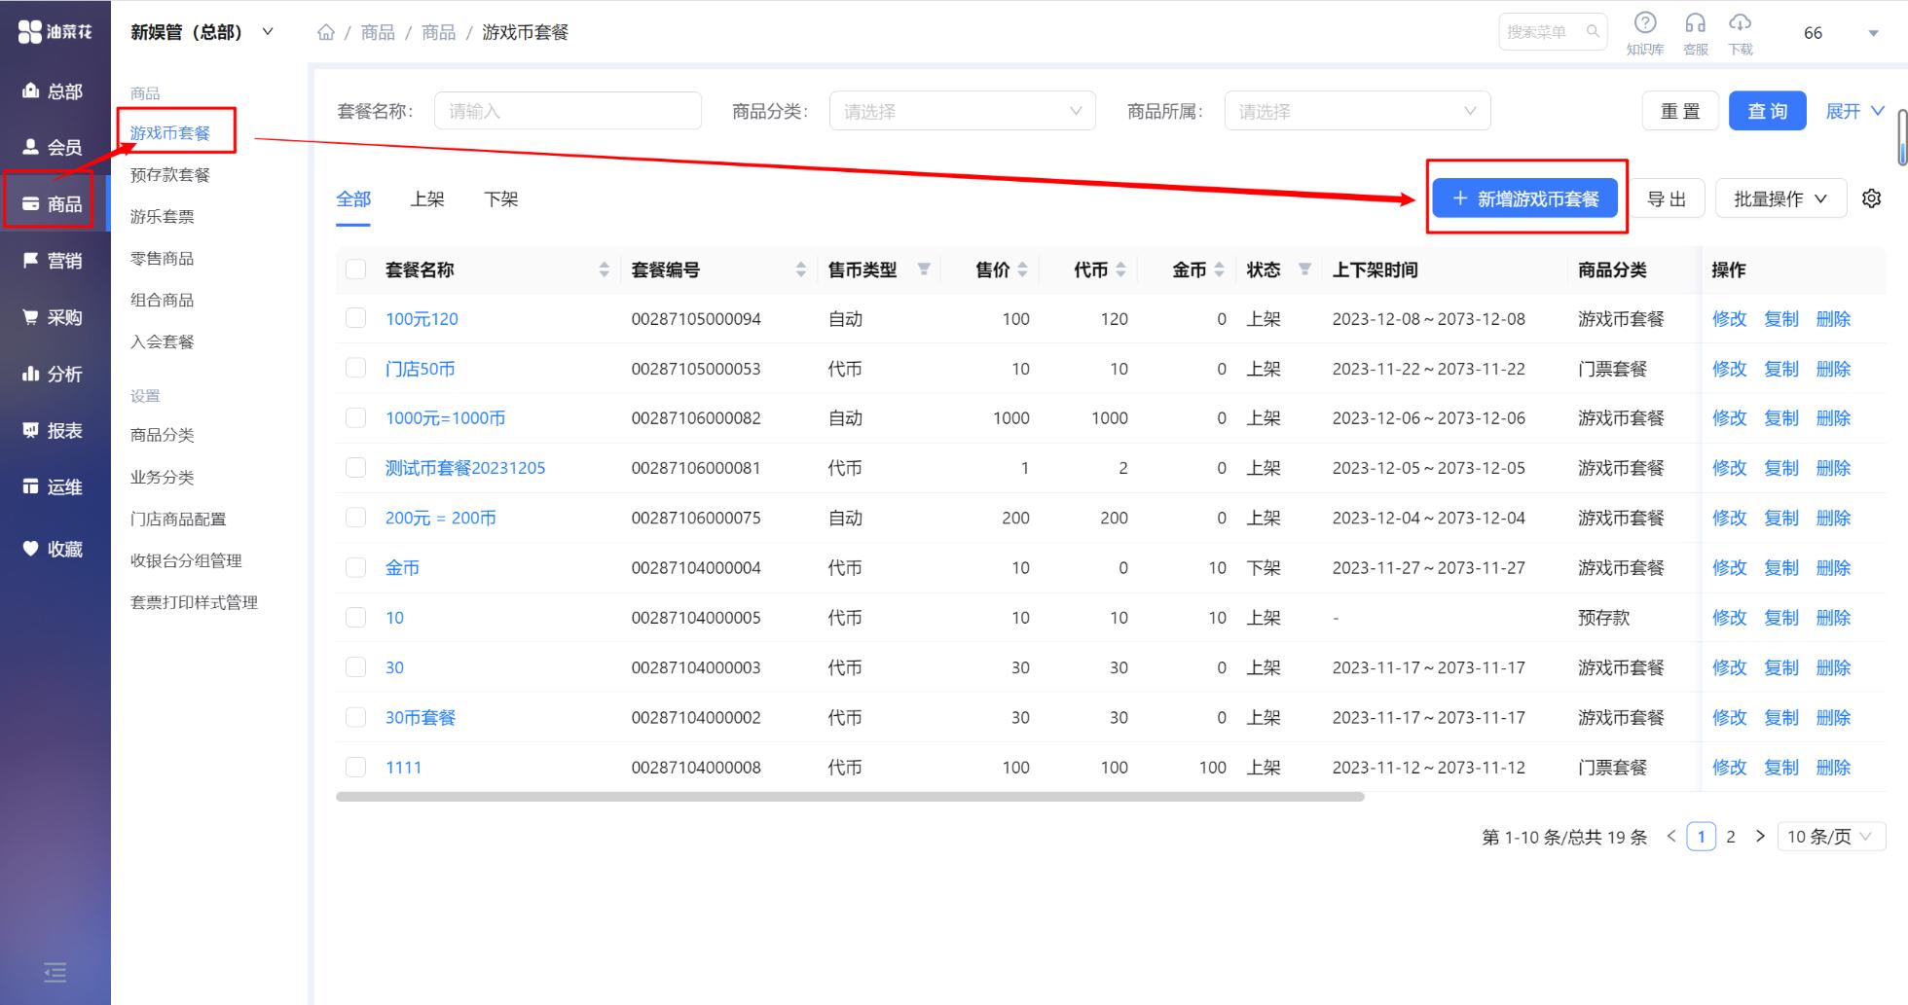Go to the 报表 sidebar section
This screenshot has width=1908, height=1005.
54,430
